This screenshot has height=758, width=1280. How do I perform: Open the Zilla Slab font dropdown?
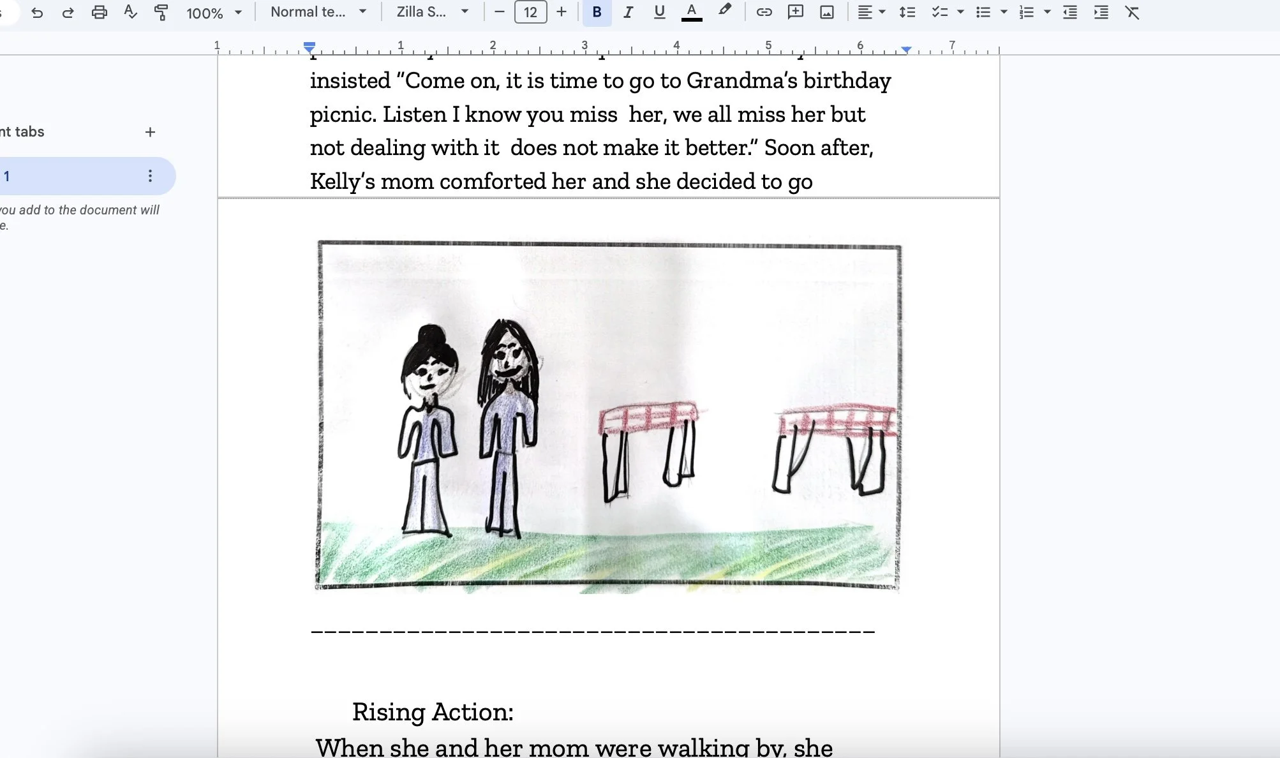pyautogui.click(x=433, y=12)
